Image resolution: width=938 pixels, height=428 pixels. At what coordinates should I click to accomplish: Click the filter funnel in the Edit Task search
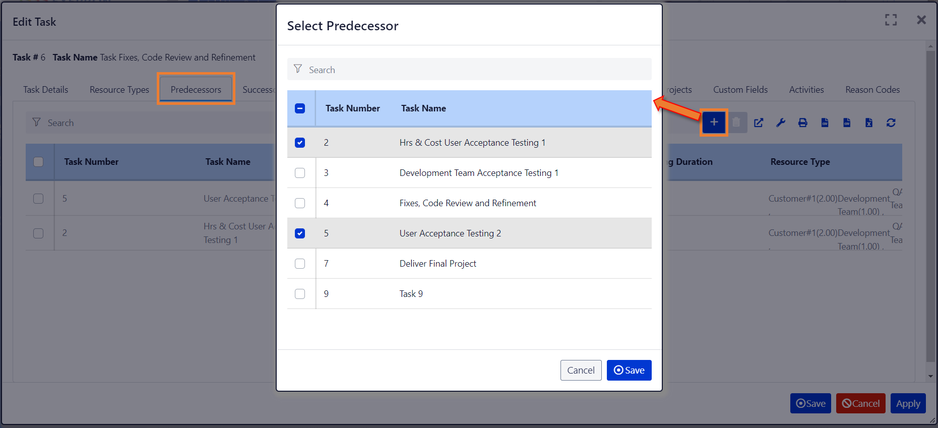(36, 122)
